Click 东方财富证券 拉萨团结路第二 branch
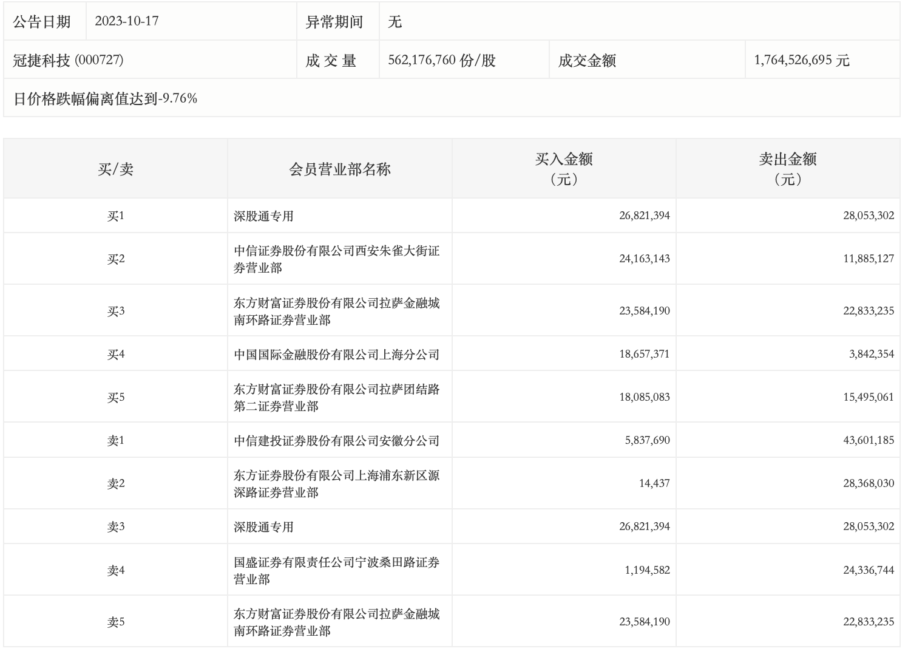Image resolution: width=908 pixels, height=657 pixels. coord(336,397)
